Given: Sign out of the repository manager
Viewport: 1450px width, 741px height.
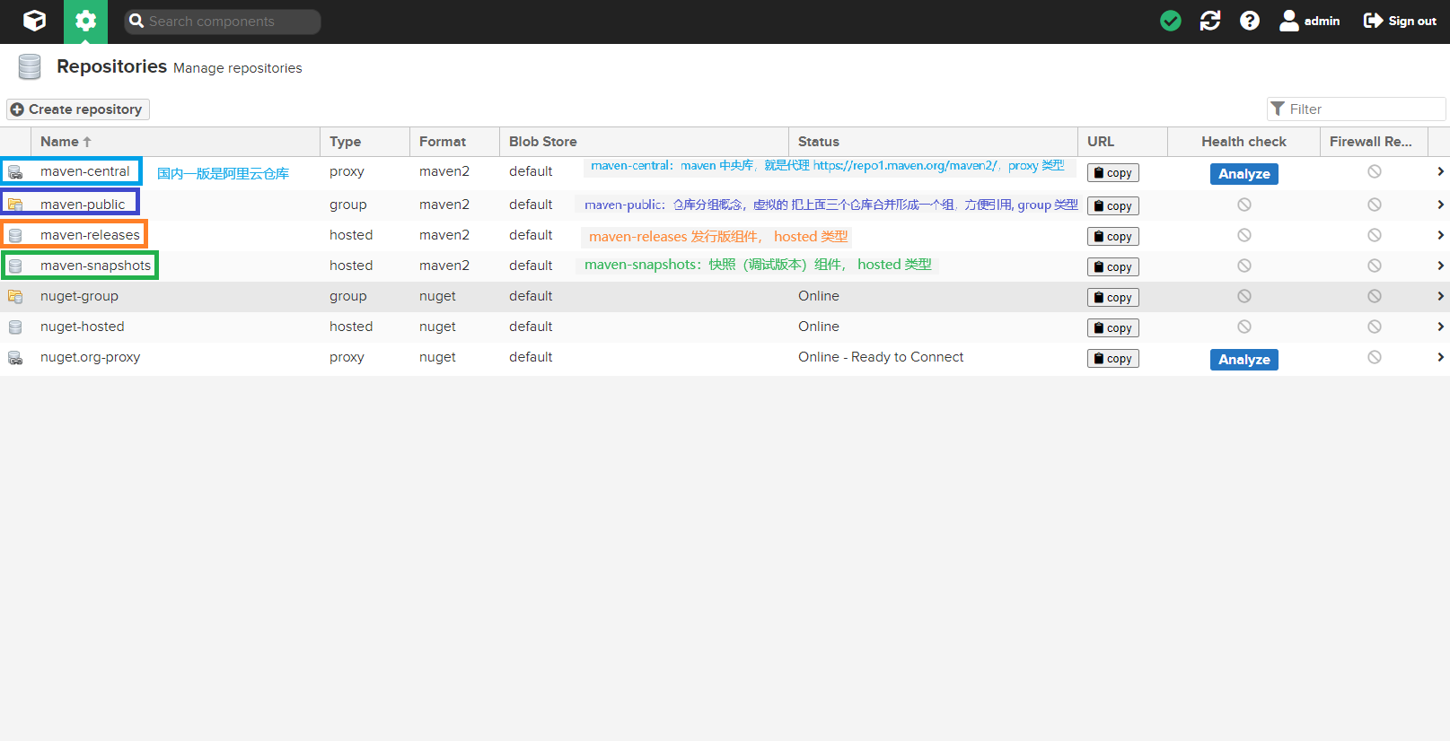Looking at the screenshot, I should point(1400,21).
